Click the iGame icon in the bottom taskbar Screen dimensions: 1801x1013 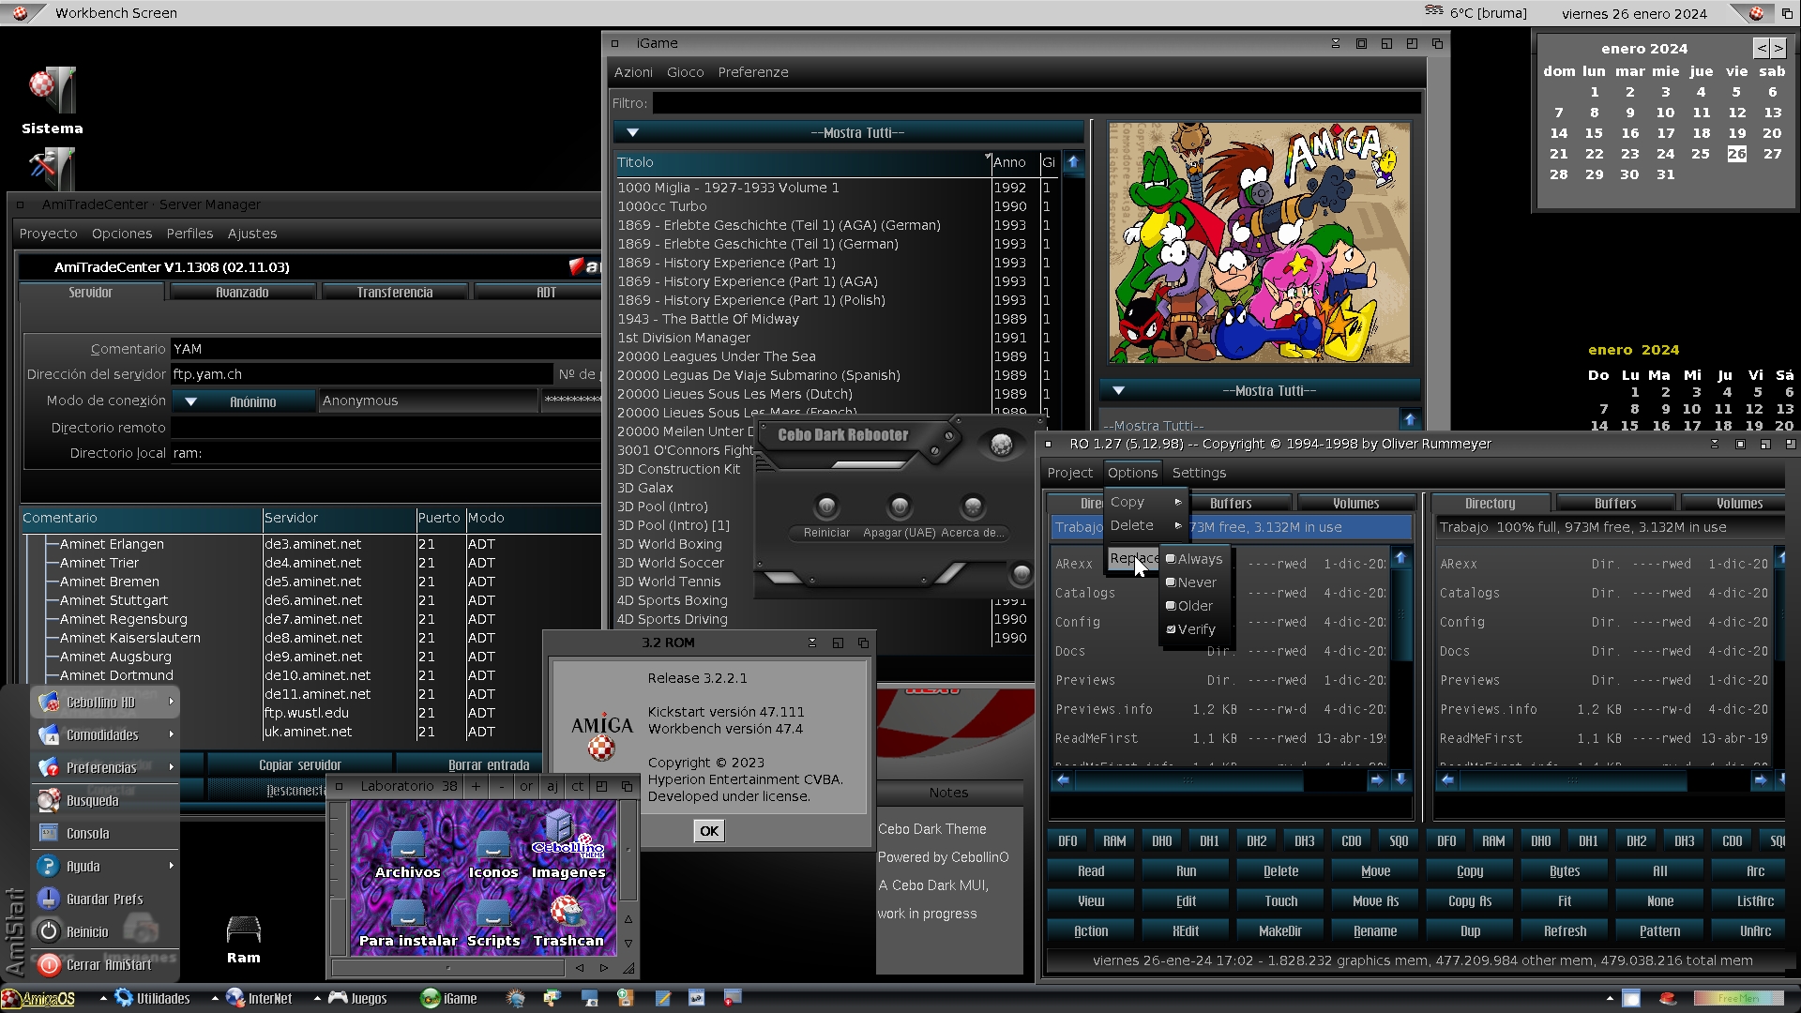pos(449,998)
